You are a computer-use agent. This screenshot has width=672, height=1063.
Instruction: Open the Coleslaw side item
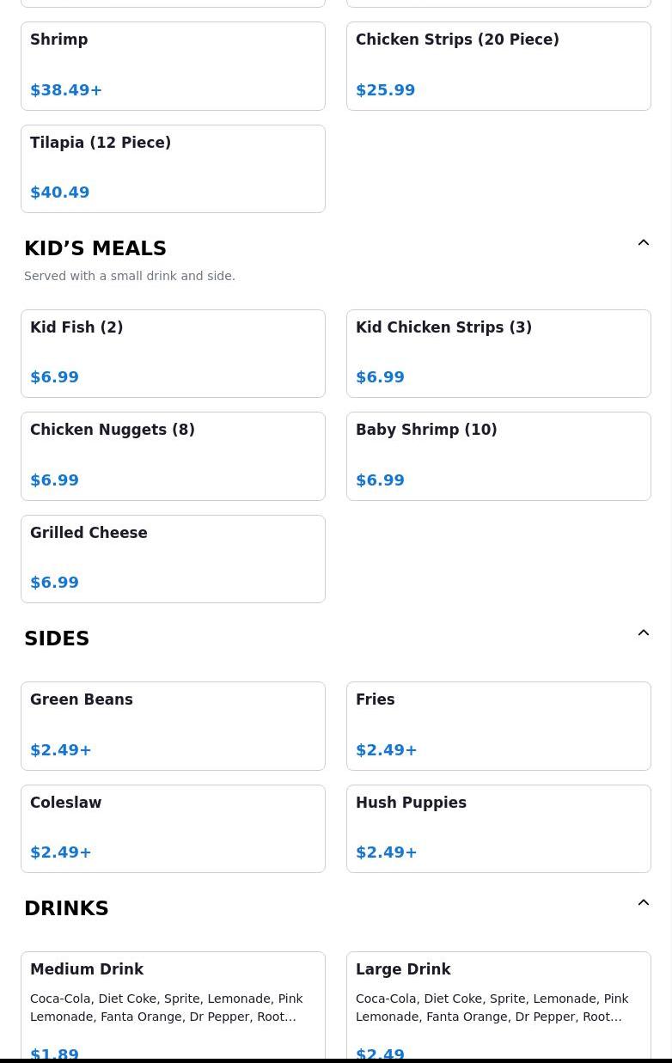click(x=173, y=828)
